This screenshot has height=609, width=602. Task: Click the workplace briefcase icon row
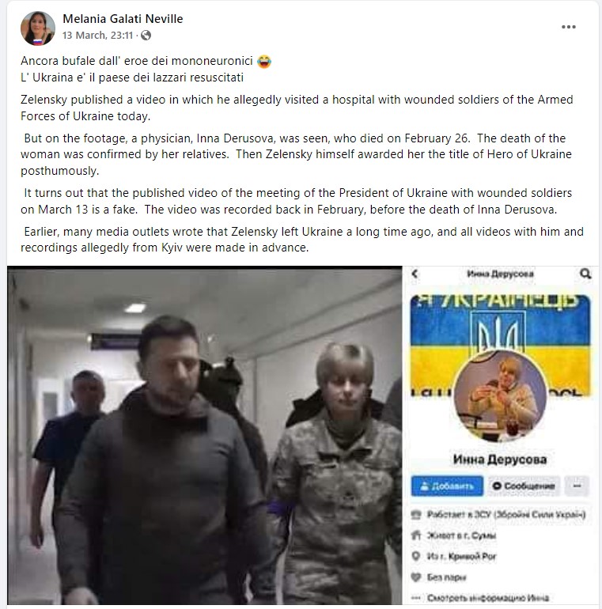(498, 515)
